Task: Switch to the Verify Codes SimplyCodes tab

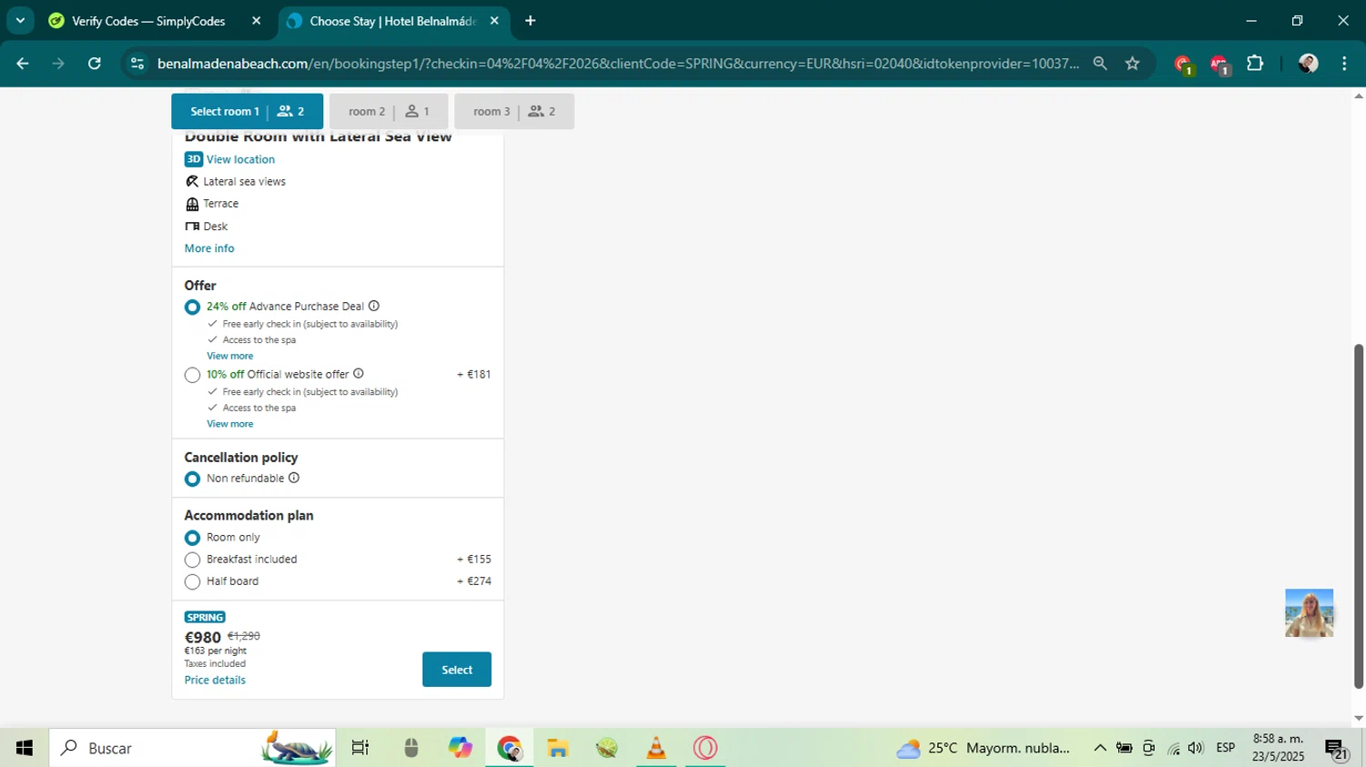Action: (x=148, y=21)
